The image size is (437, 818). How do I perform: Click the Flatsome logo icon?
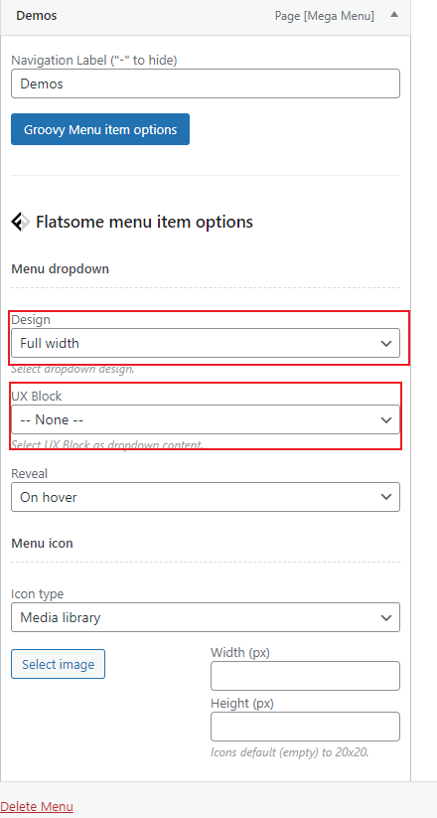point(20,222)
